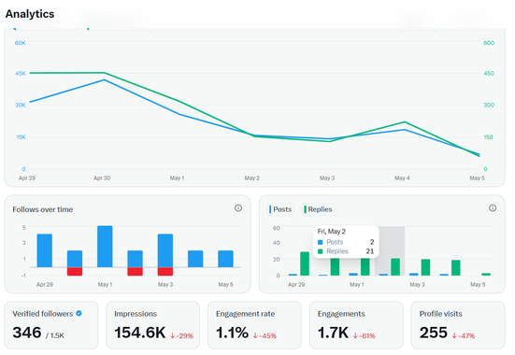Open the Impressions metric card
Image resolution: width=515 pixels, height=355 pixels.
(152, 325)
